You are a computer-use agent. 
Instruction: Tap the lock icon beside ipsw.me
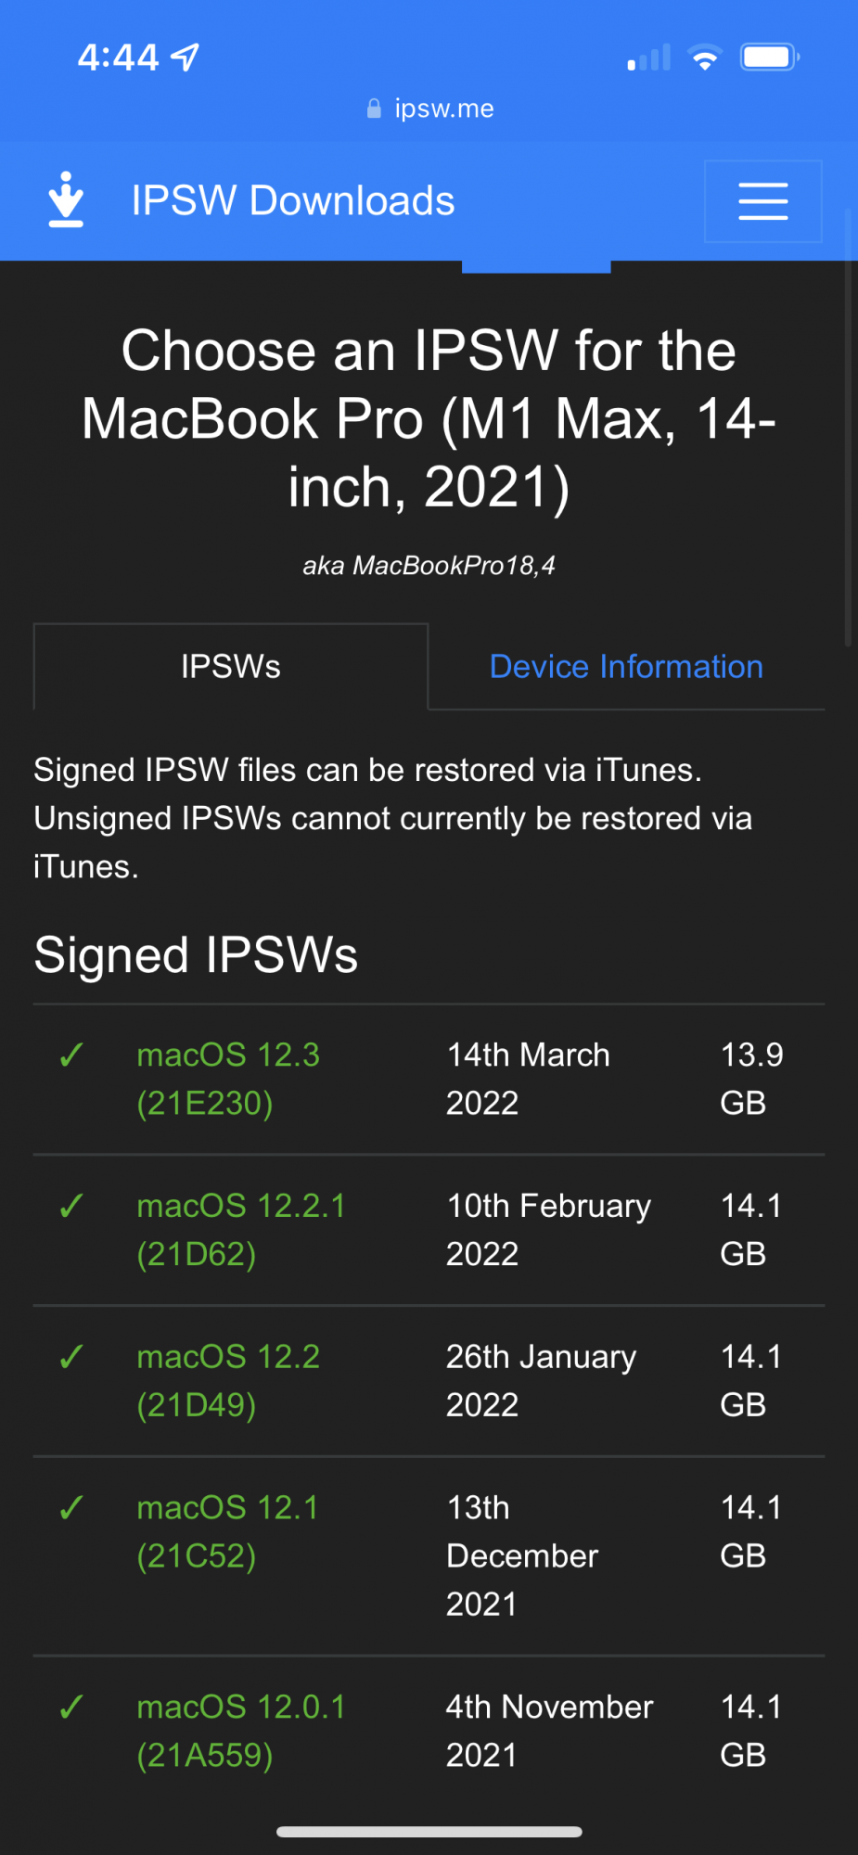click(x=374, y=109)
